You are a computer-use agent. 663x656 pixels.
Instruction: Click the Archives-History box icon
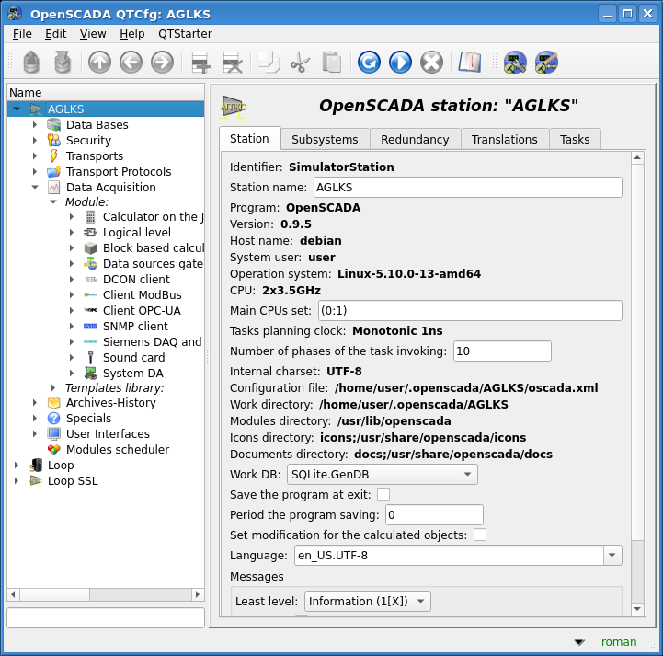[53, 402]
